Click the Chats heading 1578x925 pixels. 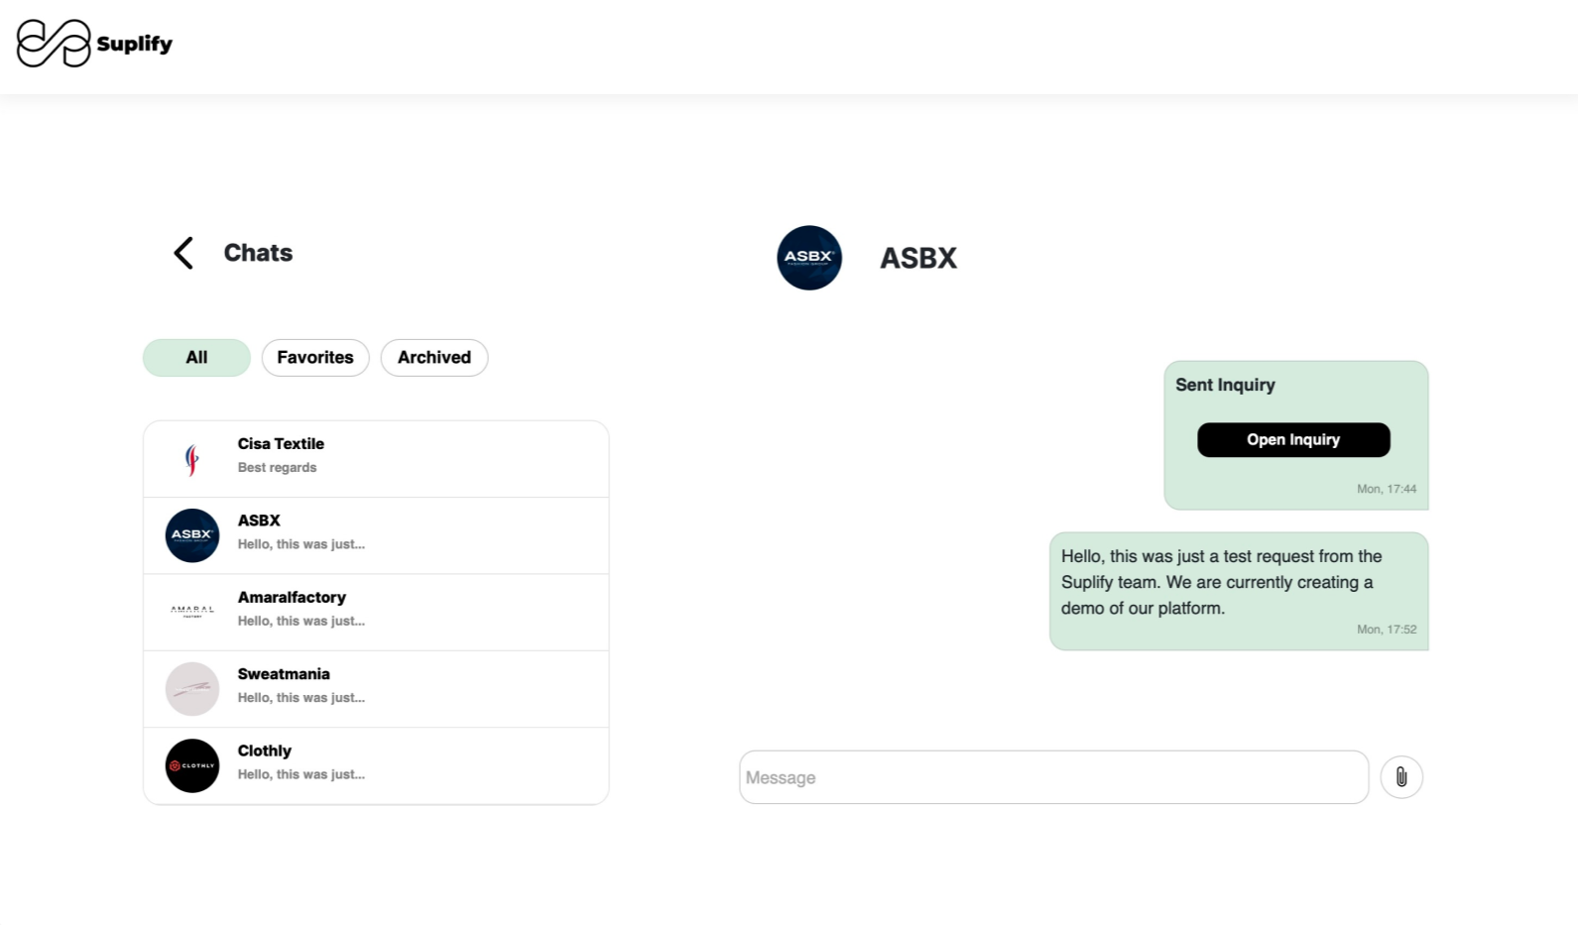[258, 253]
